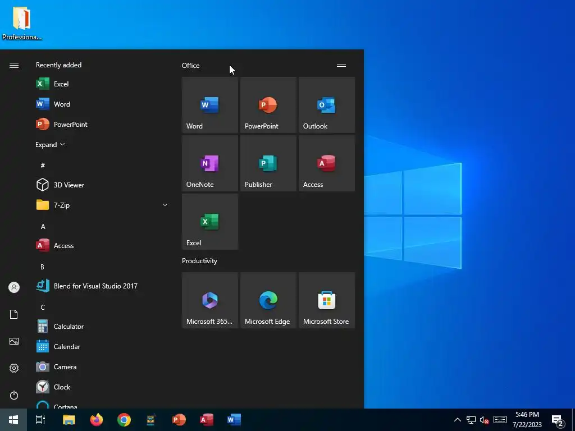Click the PowerPoint tile in Office group
Image resolution: width=575 pixels, height=431 pixels.
point(268,105)
